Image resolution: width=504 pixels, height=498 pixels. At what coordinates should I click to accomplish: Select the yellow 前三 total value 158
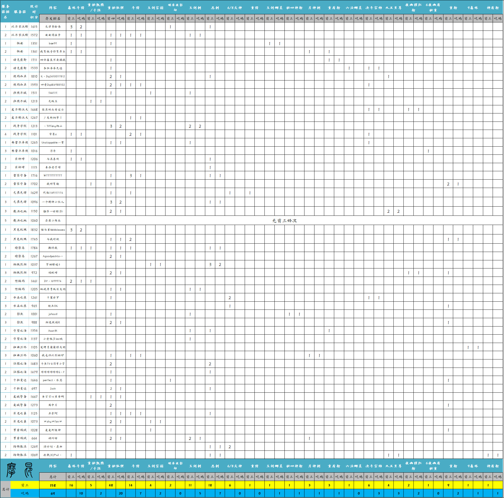53,485
